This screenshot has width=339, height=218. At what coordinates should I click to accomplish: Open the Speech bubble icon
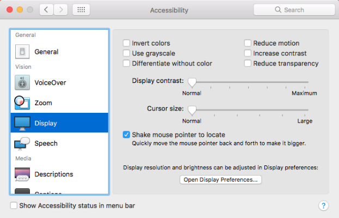pyautogui.click(x=22, y=144)
